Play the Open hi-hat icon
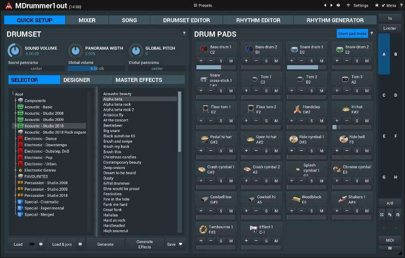This screenshot has height=258, width=405. (250, 139)
